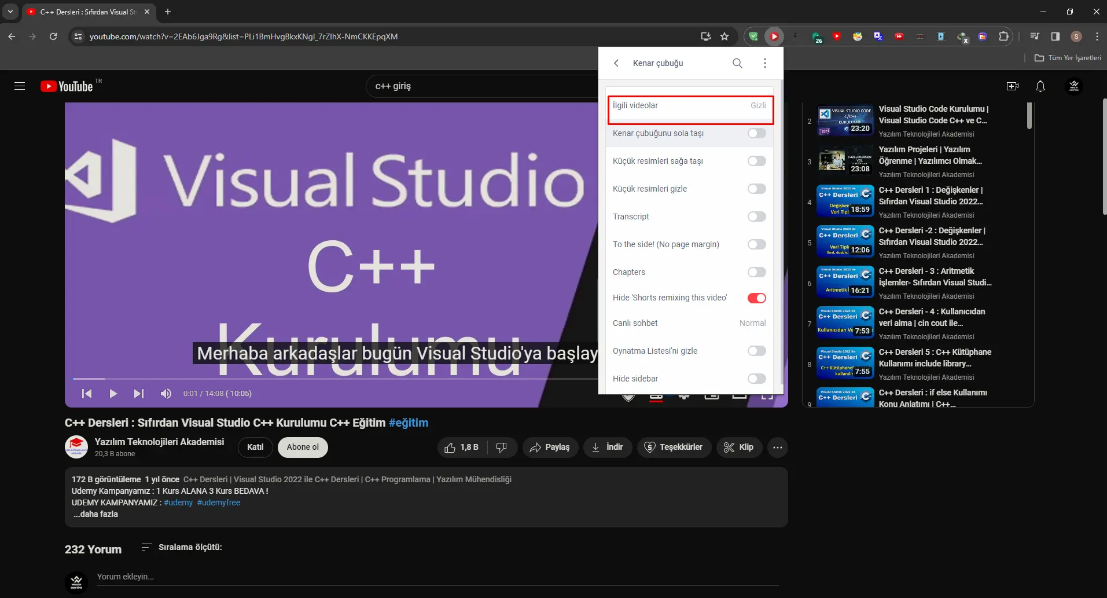The height and width of the screenshot is (598, 1107).
Task: Open the #udemy hashtag link
Action: pos(178,502)
